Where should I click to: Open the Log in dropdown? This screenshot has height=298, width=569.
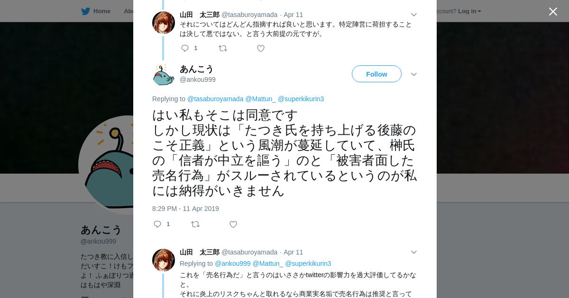click(469, 11)
